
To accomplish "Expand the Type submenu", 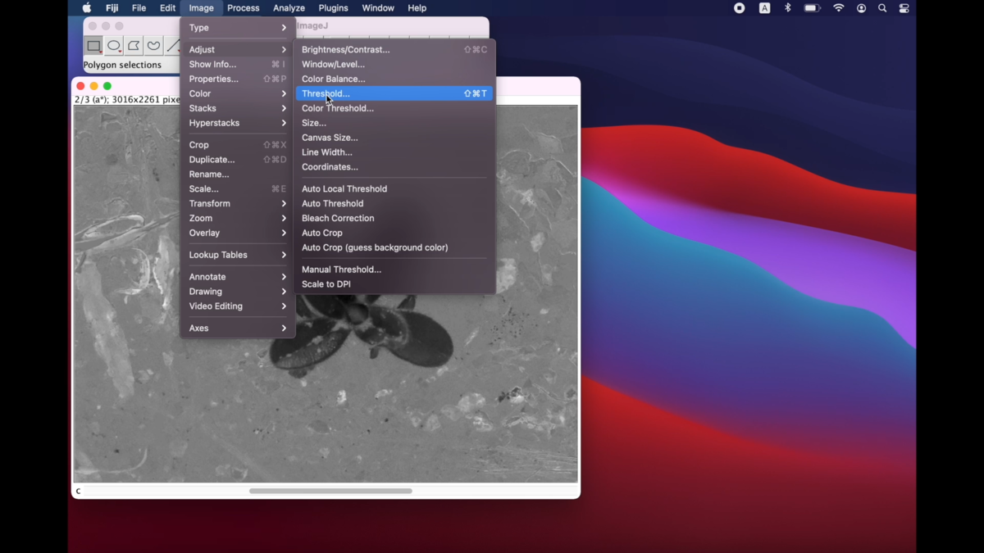I will click(237, 28).
